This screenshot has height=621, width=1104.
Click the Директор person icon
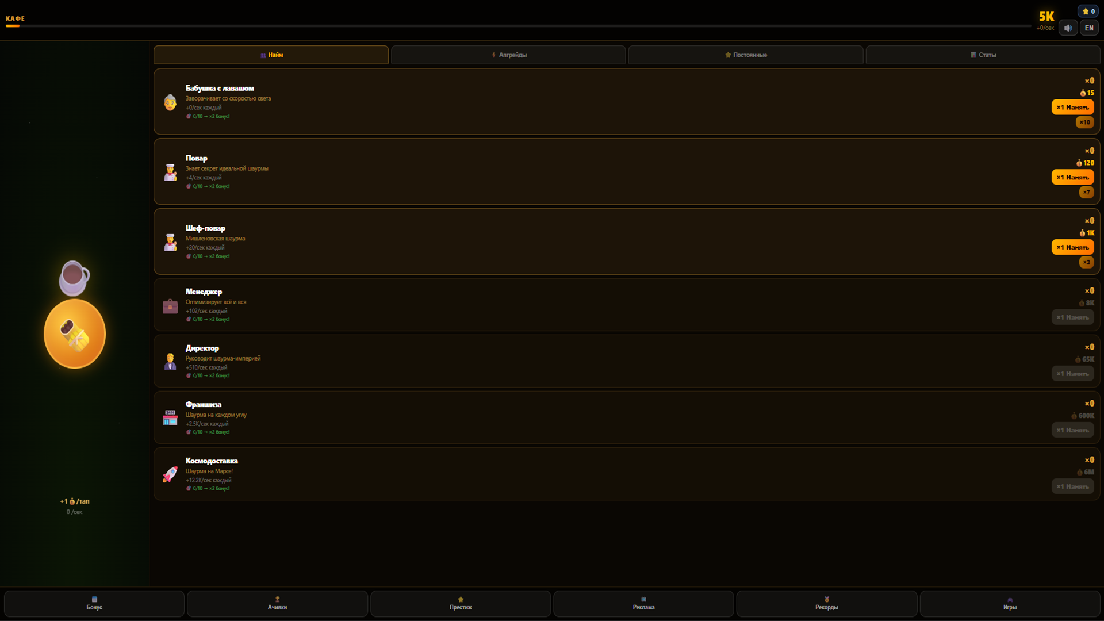(x=170, y=362)
